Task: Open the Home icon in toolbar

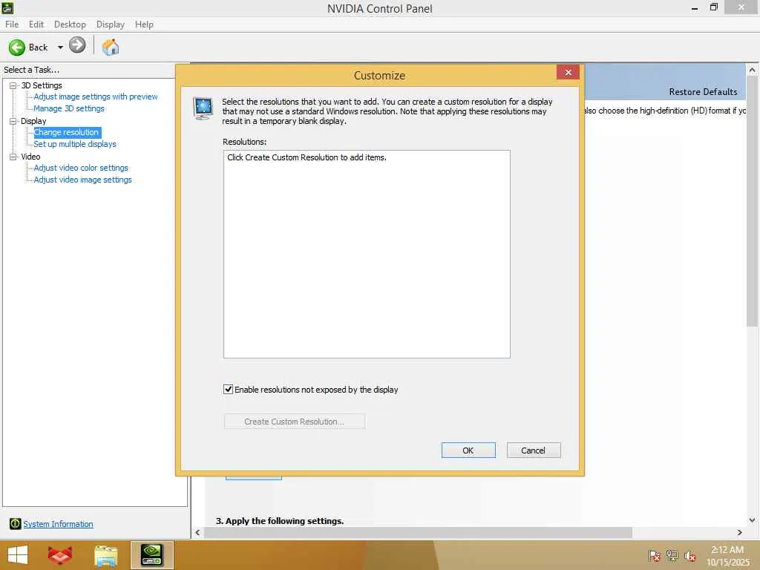Action: point(110,47)
